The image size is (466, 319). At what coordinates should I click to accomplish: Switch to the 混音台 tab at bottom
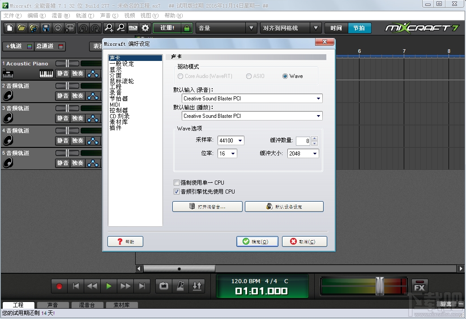(87, 305)
